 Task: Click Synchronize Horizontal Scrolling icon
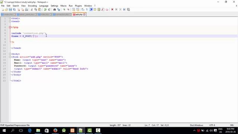(77, 10)
